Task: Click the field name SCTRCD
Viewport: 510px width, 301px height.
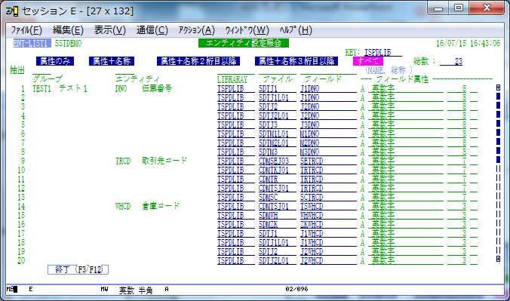Action: coord(328,197)
